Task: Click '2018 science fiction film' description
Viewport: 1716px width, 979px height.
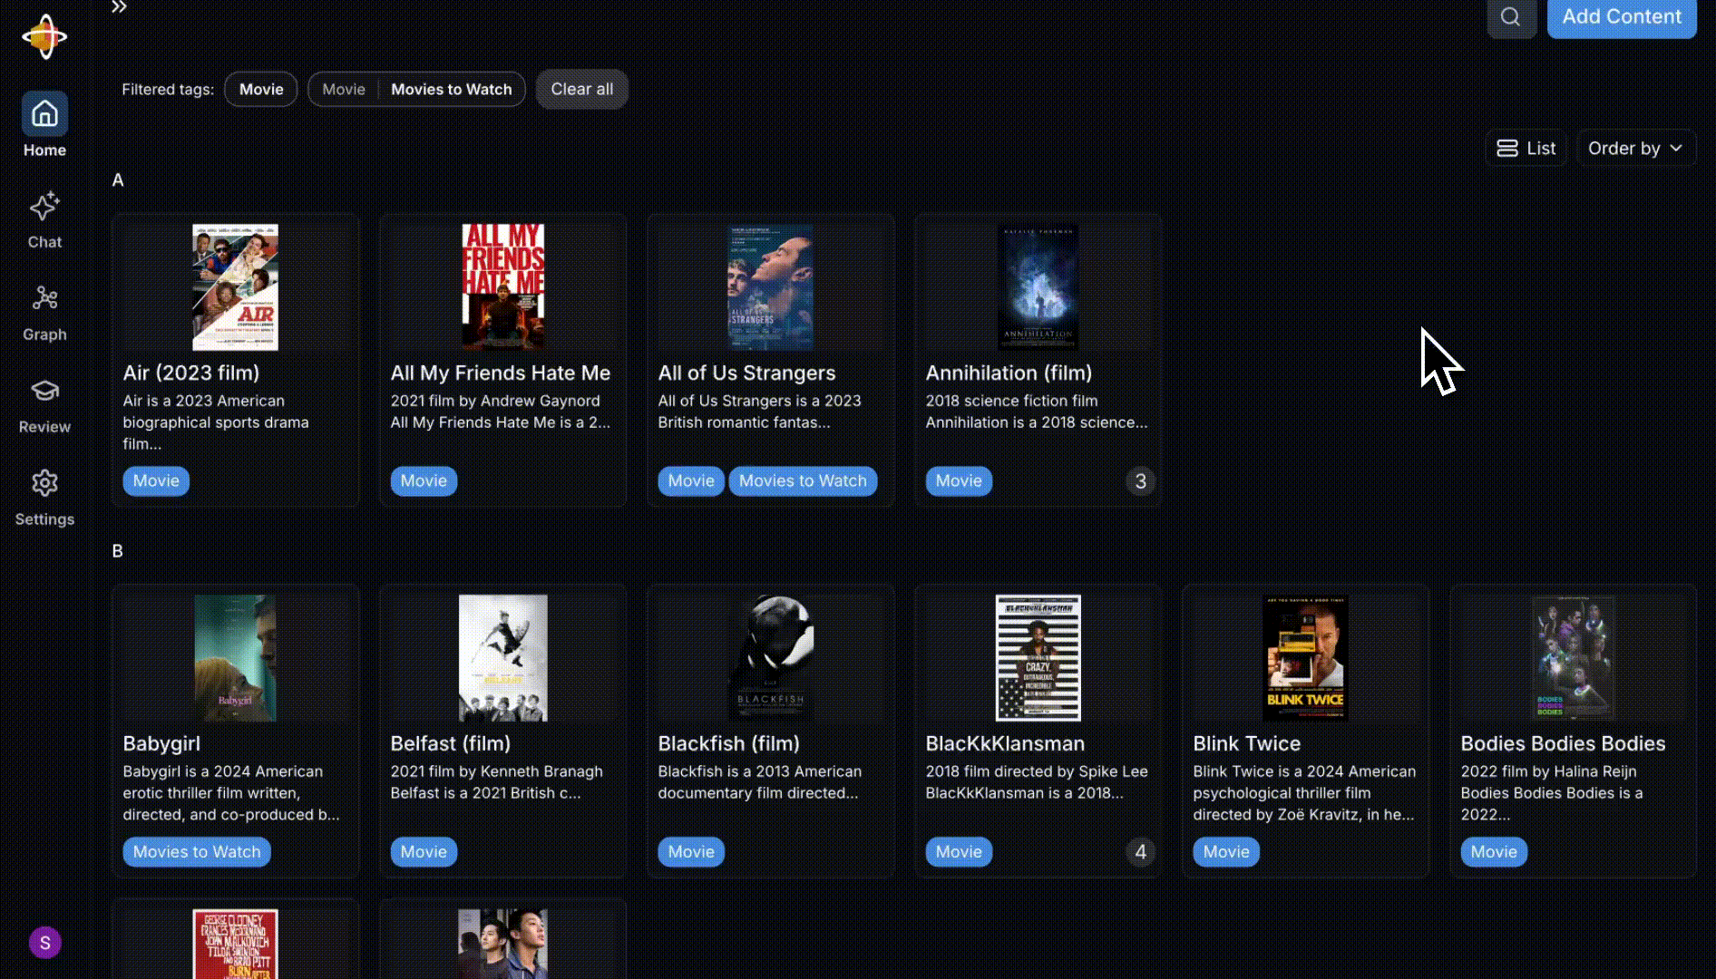Action: pos(1011,401)
